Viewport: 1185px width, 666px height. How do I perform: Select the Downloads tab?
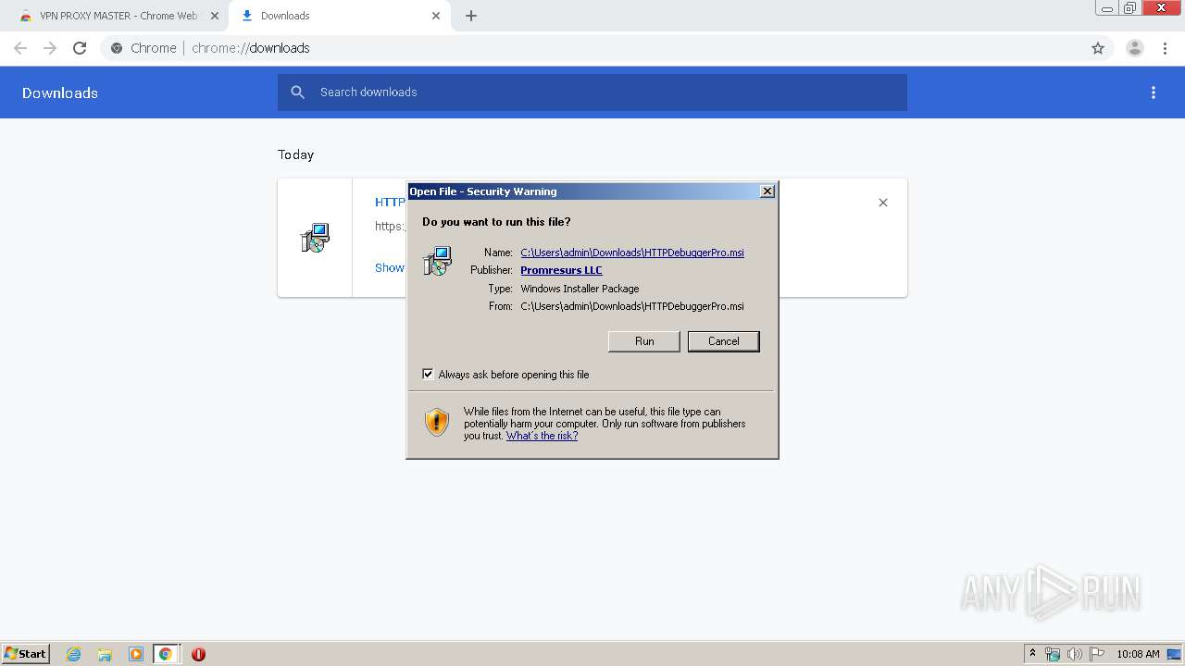(x=338, y=16)
